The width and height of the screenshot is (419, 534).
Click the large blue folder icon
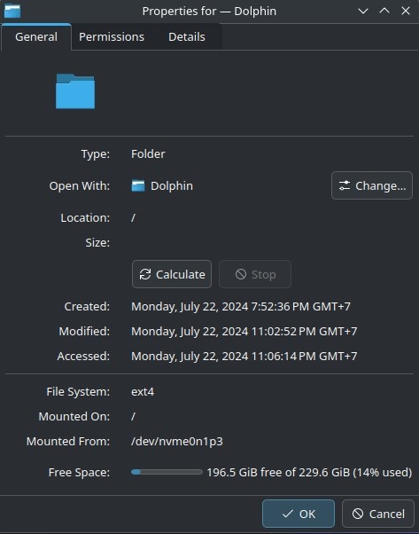tap(75, 91)
